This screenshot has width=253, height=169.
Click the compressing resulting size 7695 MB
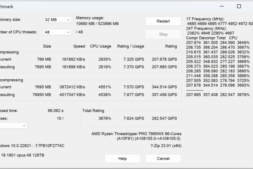point(43,67)
